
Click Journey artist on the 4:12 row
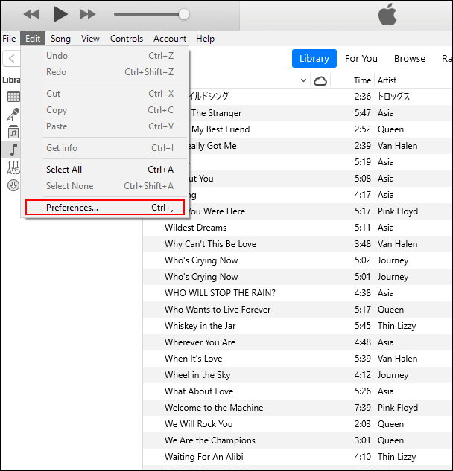click(x=393, y=375)
